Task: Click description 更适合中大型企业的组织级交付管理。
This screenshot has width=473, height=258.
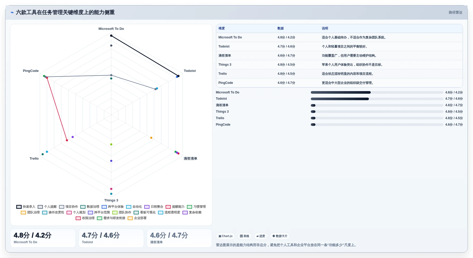Action: tap(348, 83)
